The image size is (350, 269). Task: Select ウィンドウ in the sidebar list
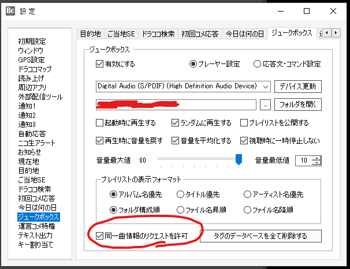point(31,51)
